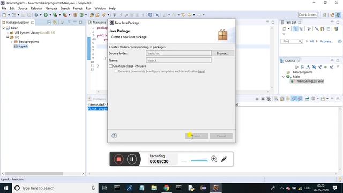
Task: Adjust the recorder volume slider
Action: tap(199, 161)
